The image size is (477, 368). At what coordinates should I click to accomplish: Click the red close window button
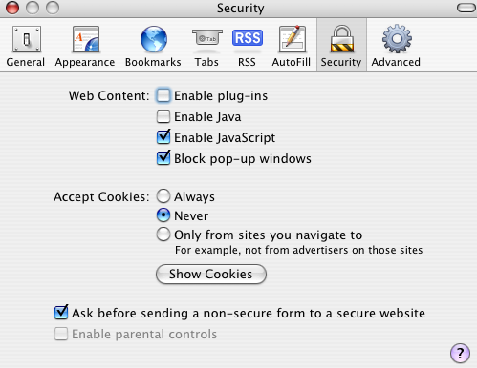12,8
